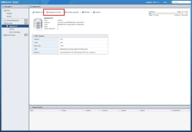Image resolution: width=192 pixels, height=132 pixels.
Task: Click the Storage icon in Navigator
Action: 5,23
